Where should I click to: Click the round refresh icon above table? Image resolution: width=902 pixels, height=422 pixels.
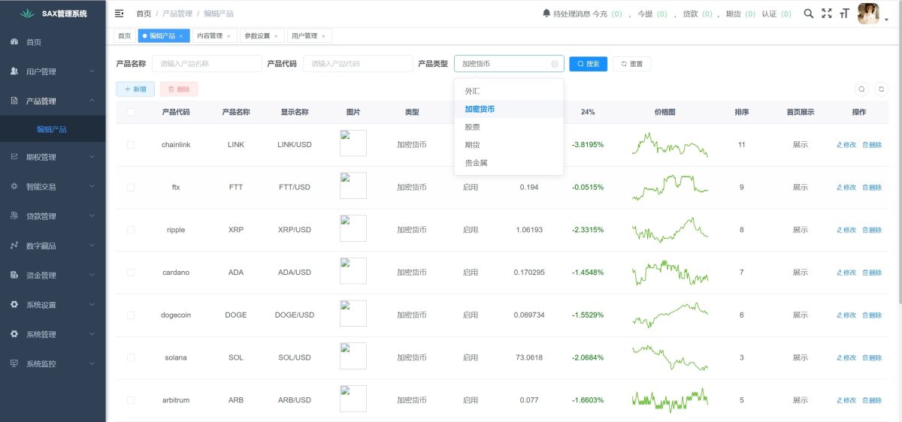[x=882, y=89]
